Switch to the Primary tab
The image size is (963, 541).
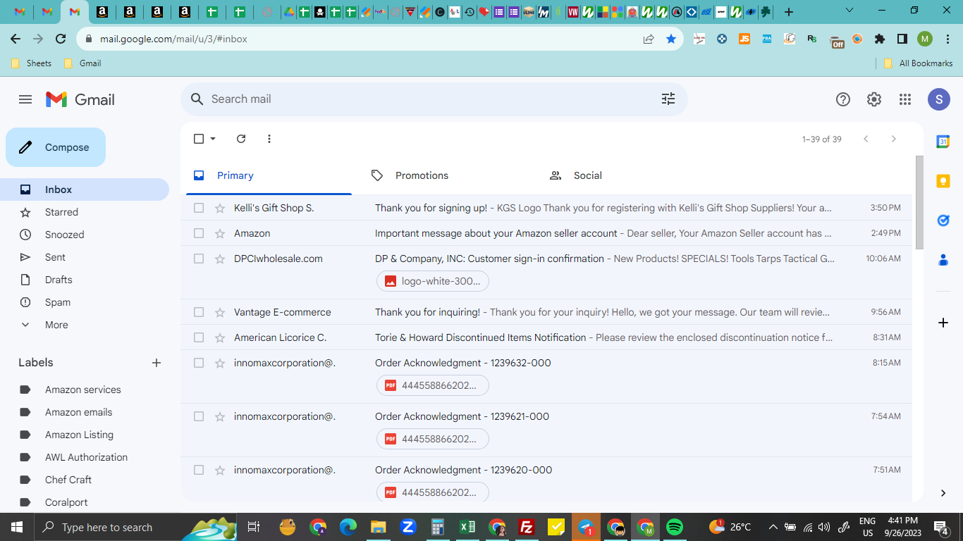click(269, 175)
